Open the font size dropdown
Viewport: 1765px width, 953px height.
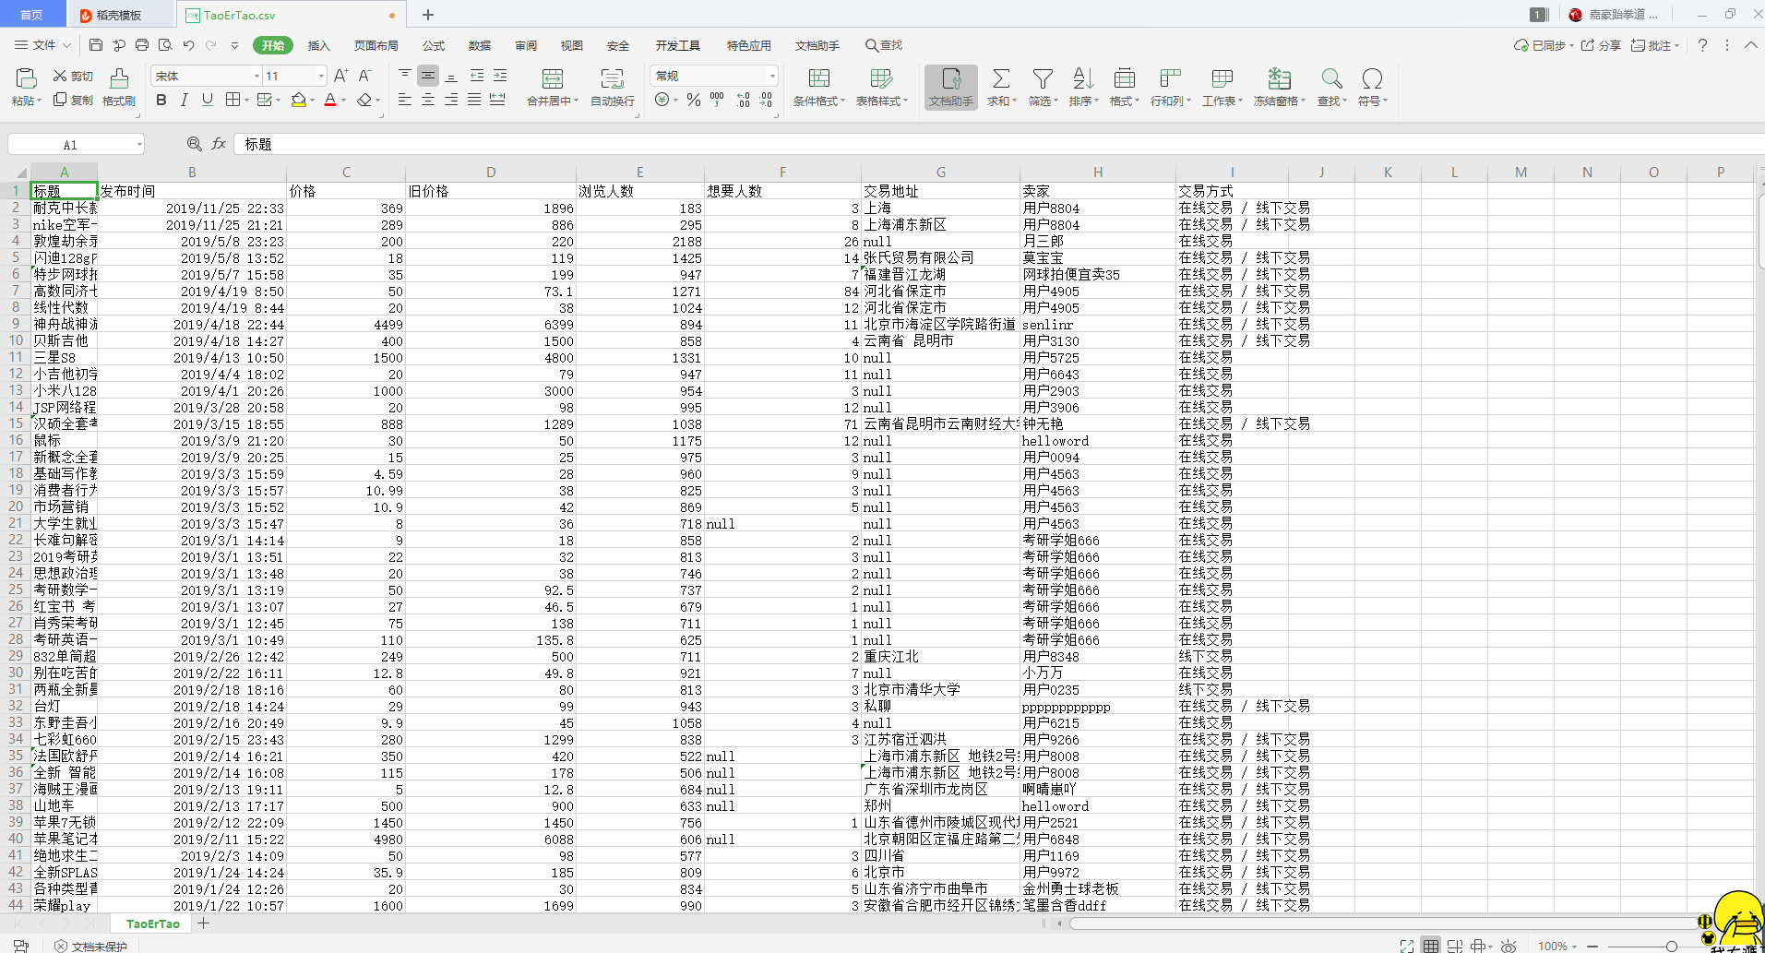[321, 76]
